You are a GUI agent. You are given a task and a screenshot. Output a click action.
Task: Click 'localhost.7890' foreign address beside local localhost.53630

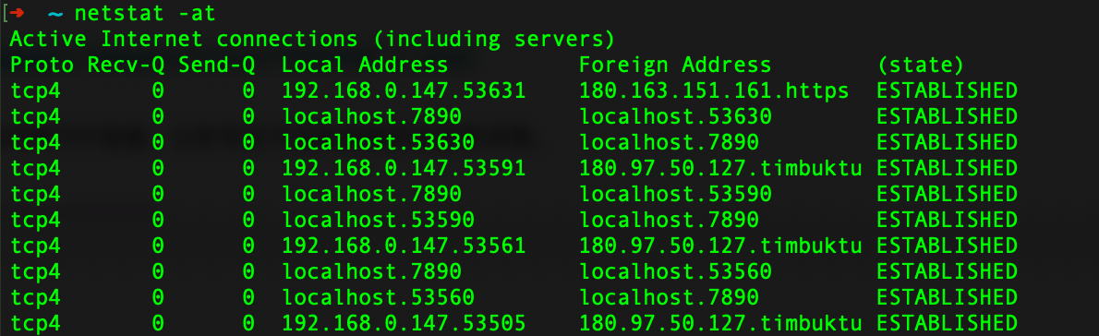[x=669, y=143]
